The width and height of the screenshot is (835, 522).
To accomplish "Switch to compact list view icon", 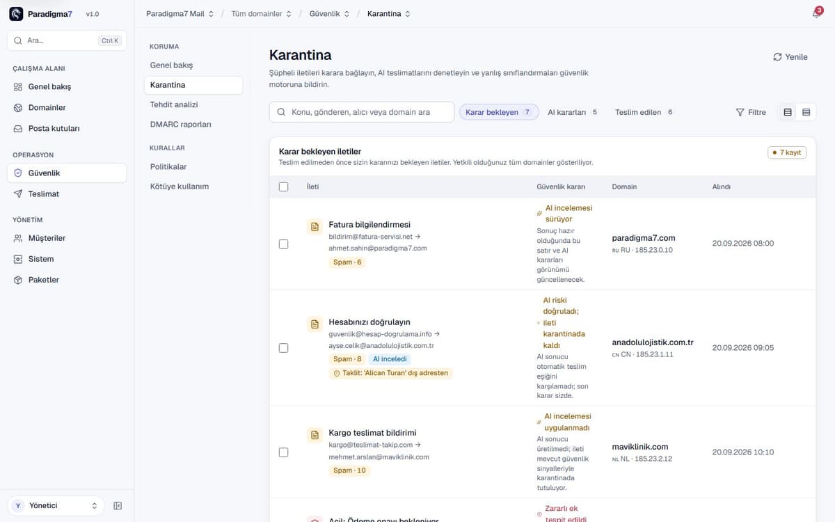I will 806,112.
